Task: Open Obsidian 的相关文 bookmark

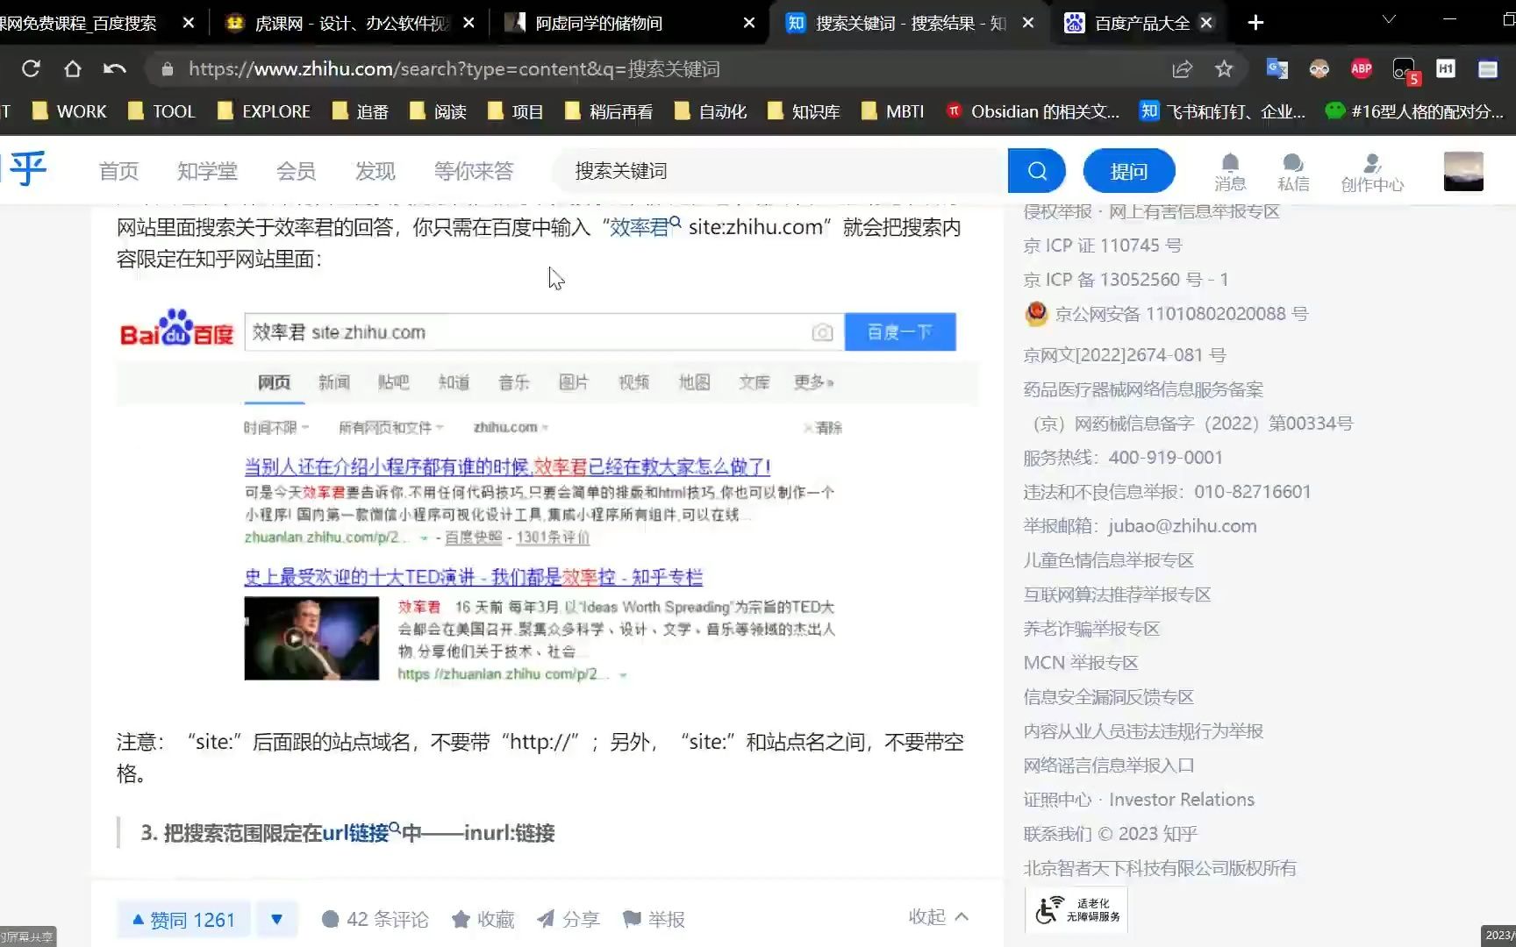Action: point(1033,111)
